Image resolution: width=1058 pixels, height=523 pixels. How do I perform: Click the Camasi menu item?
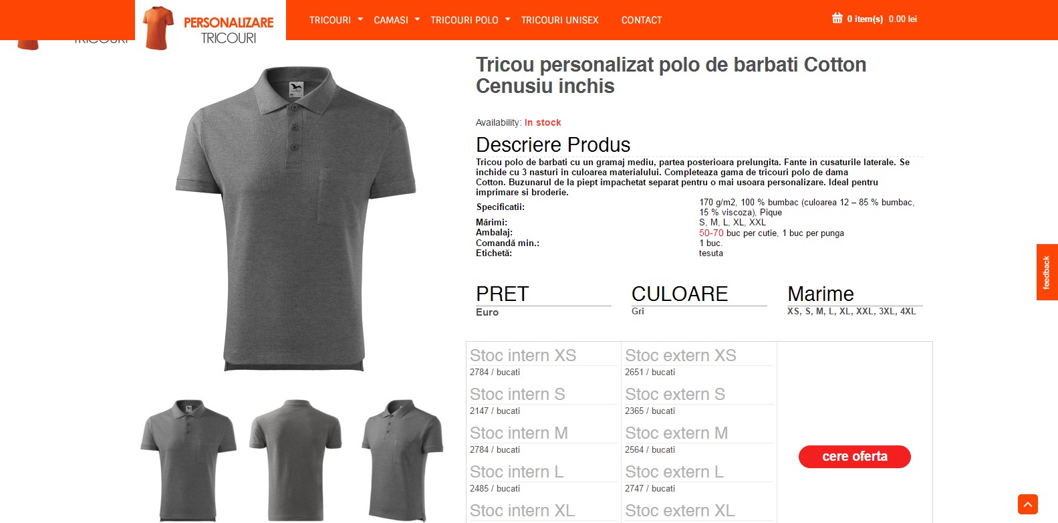pos(391,20)
